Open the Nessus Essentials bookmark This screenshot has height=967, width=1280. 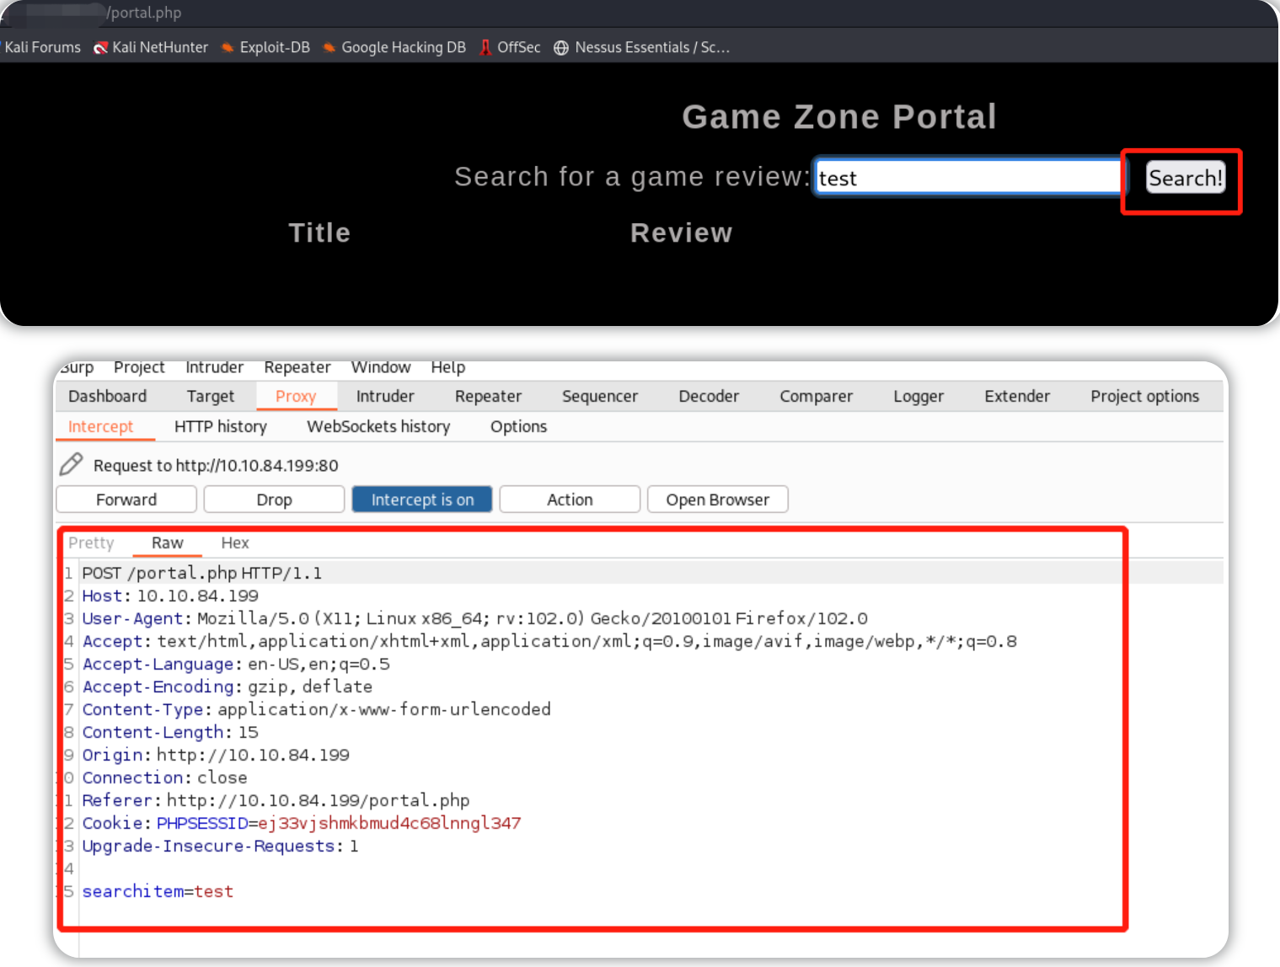point(642,47)
